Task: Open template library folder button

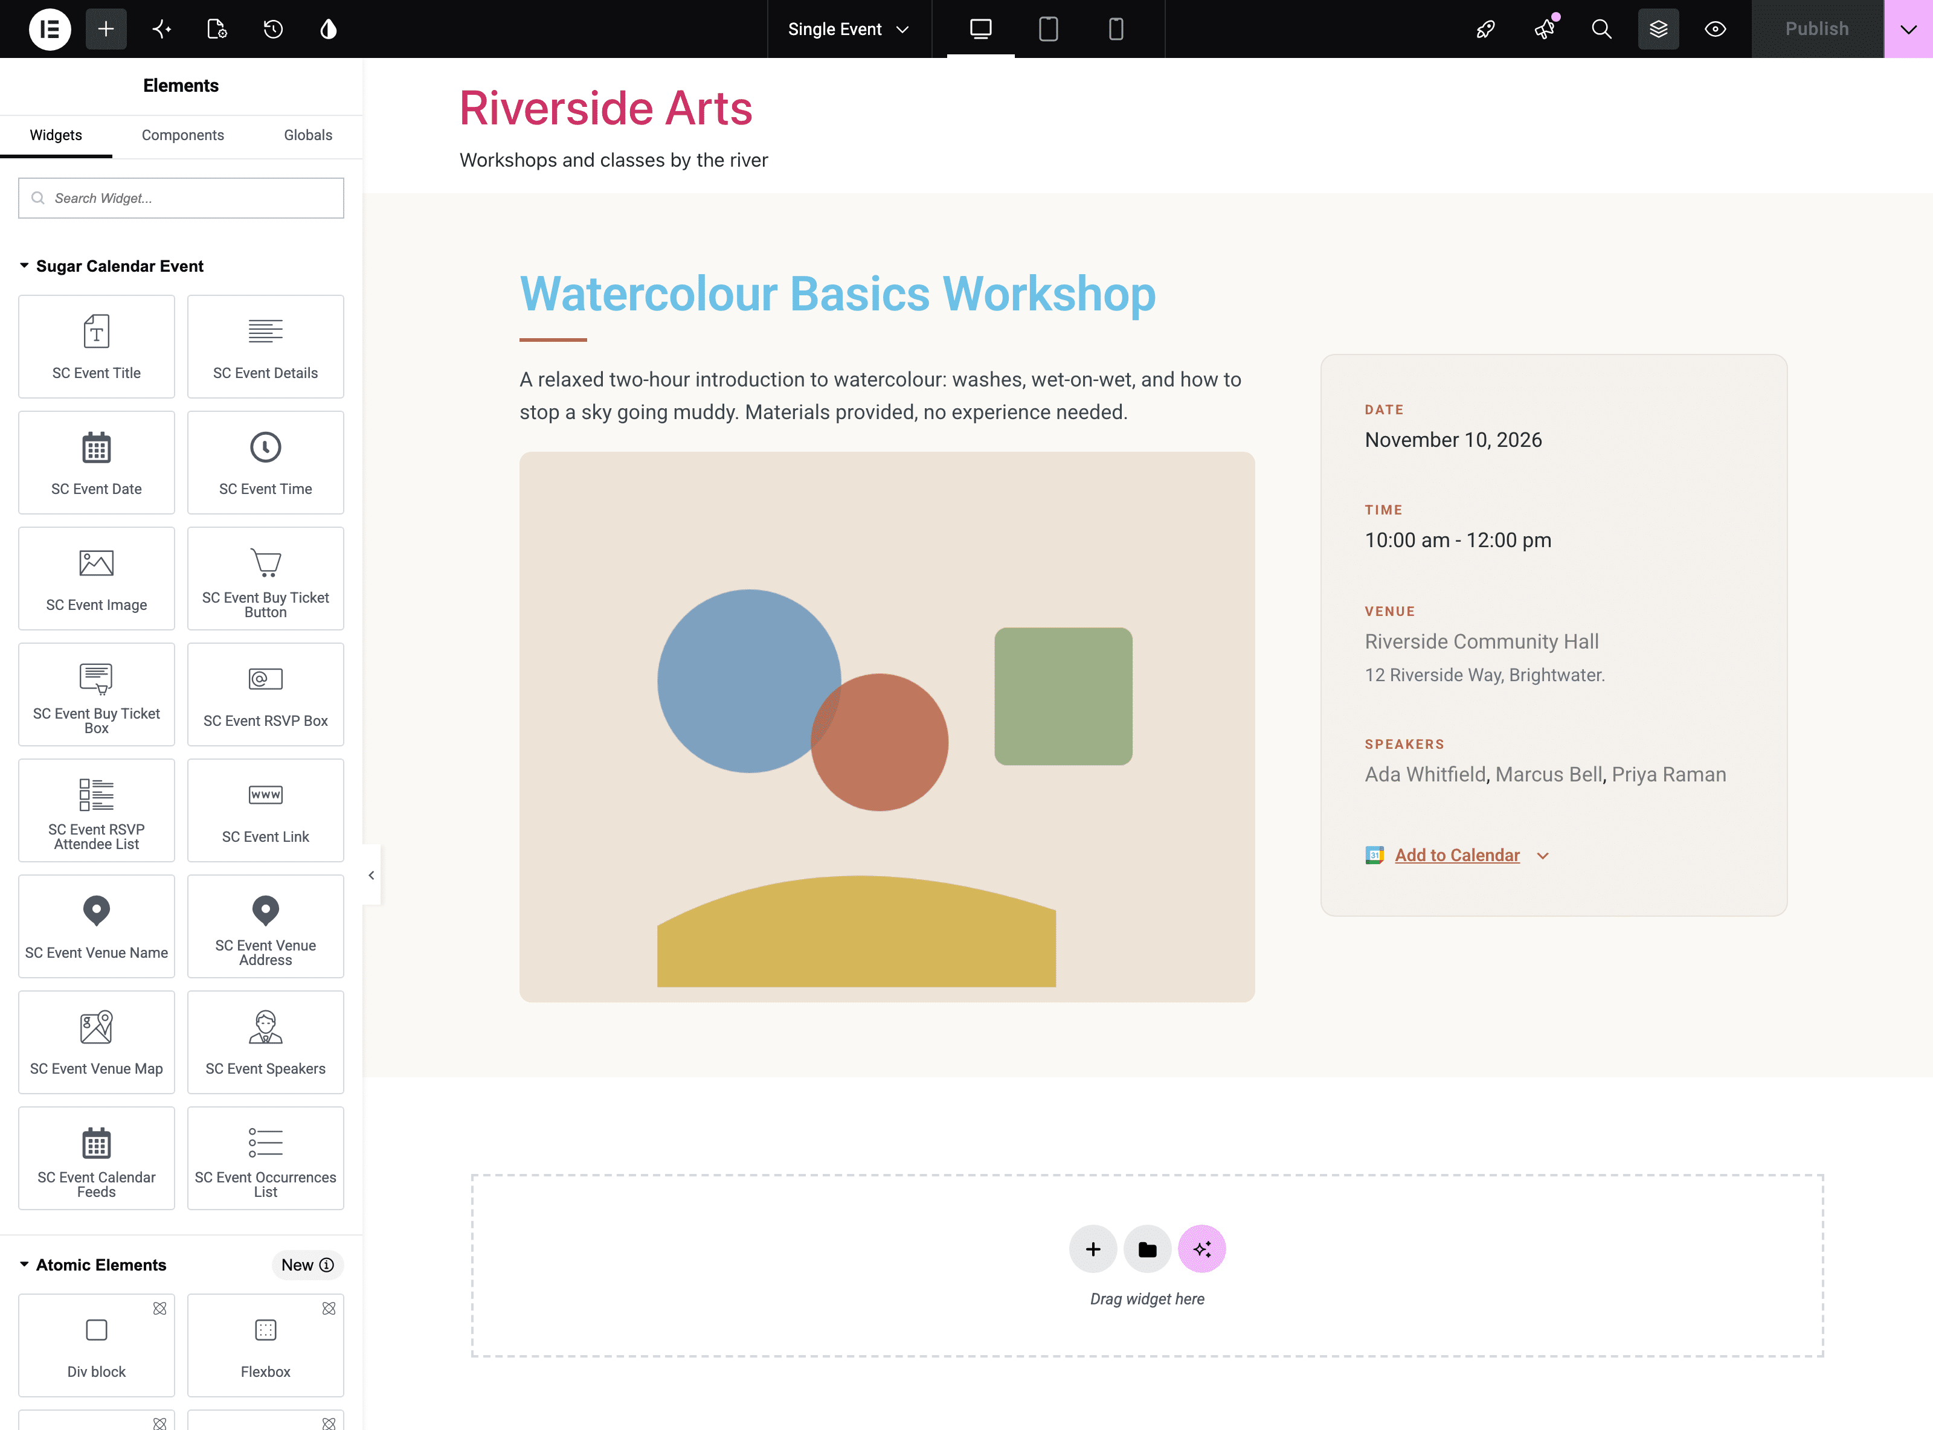Action: pyautogui.click(x=1148, y=1249)
